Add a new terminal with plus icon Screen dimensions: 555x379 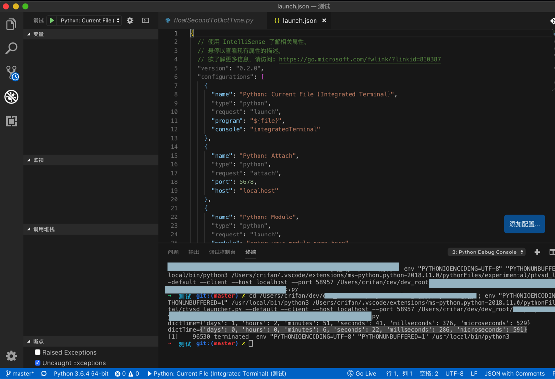537,252
